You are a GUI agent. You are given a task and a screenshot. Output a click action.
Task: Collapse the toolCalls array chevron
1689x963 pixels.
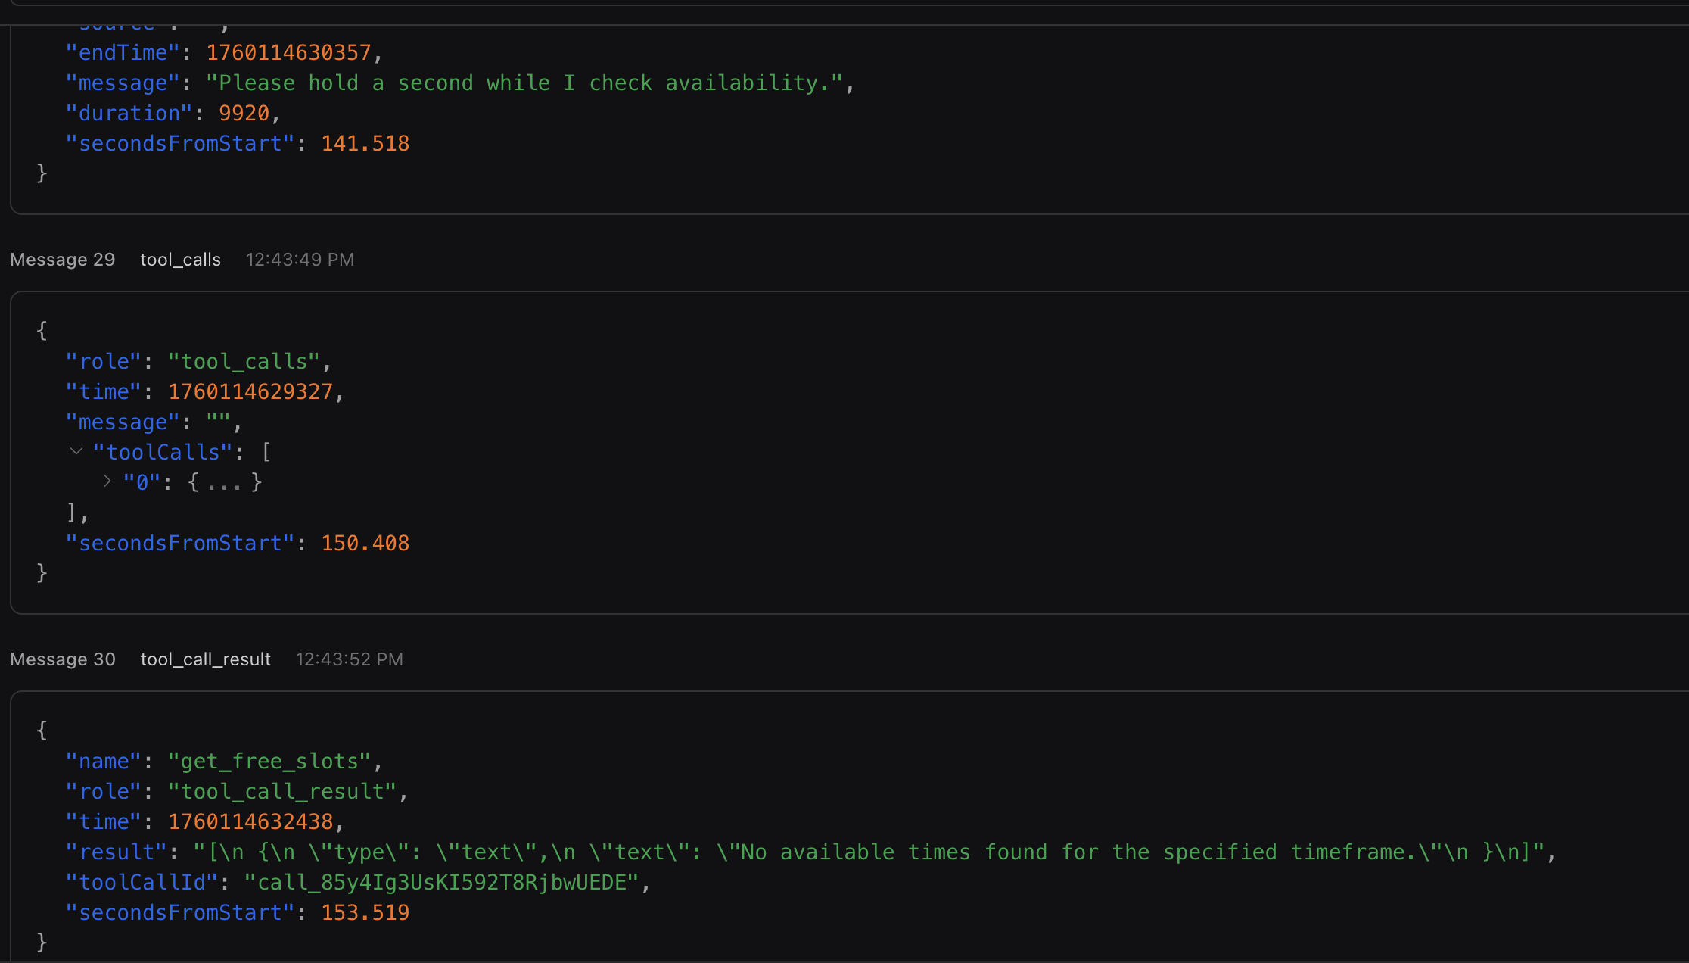coord(76,452)
